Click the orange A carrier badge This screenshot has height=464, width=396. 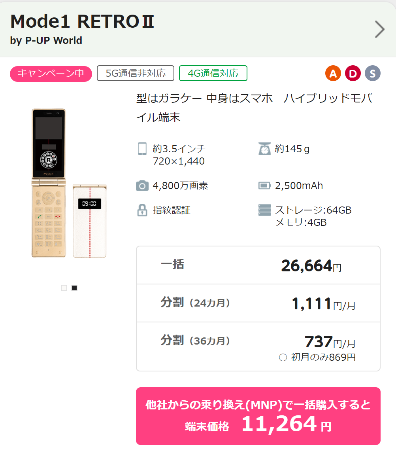(333, 73)
